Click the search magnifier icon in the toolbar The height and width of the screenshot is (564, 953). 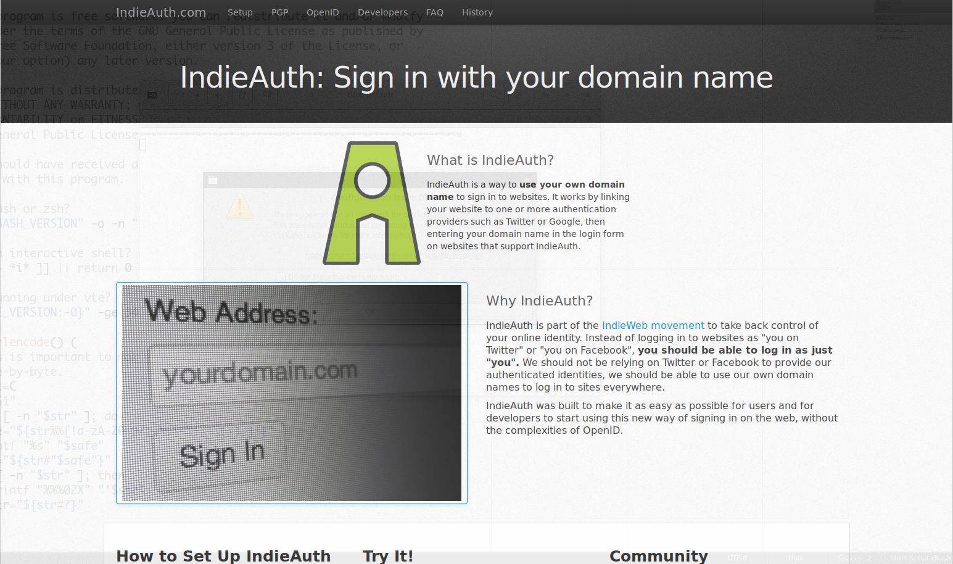493,94
